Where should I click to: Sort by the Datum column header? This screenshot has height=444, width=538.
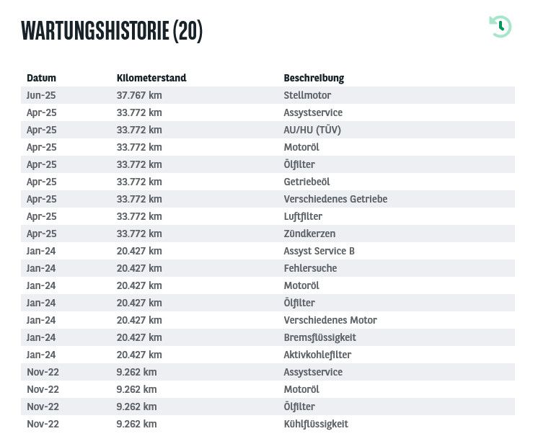[41, 78]
